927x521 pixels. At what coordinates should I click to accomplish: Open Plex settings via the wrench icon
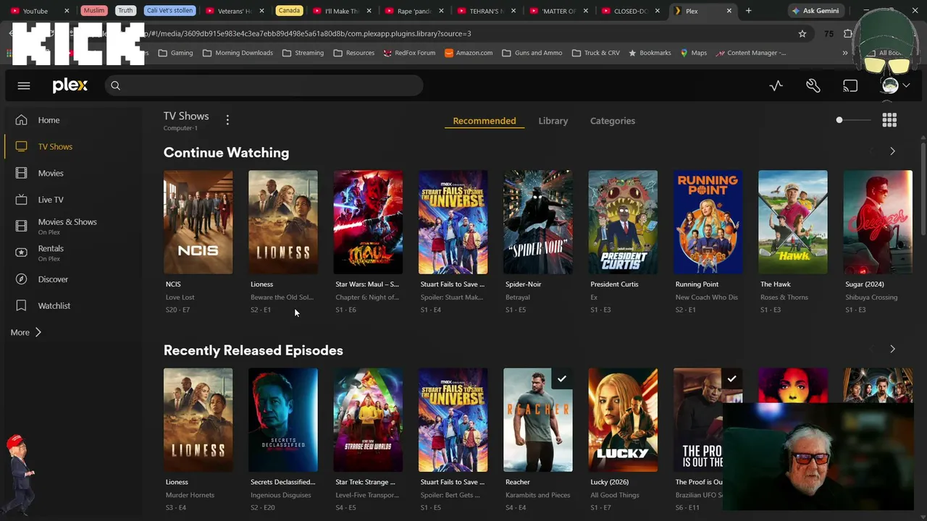pos(813,85)
